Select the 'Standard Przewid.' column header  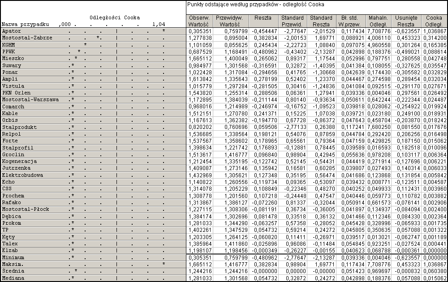point(292,21)
